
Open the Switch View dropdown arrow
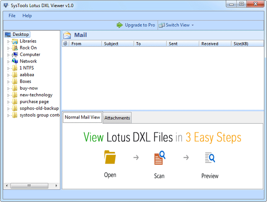point(193,25)
